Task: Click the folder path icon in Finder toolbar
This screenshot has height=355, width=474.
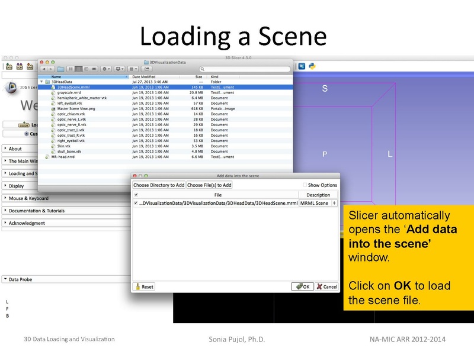Action: (61, 69)
